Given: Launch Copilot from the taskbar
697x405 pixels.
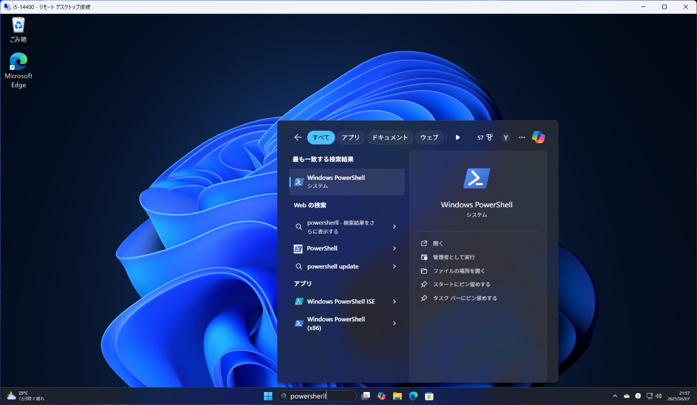Looking at the screenshot, I should 381,396.
